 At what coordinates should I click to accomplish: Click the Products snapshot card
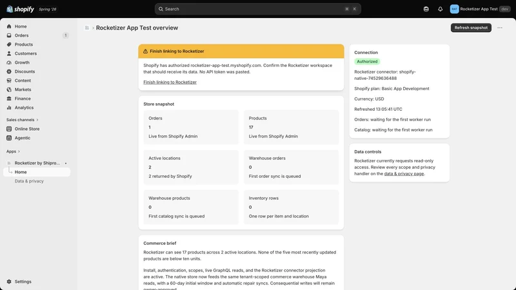point(292,127)
